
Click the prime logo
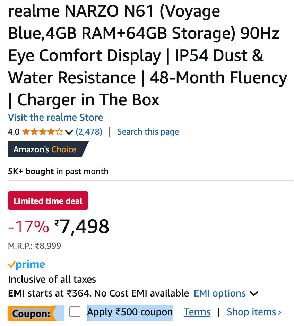[26, 265]
